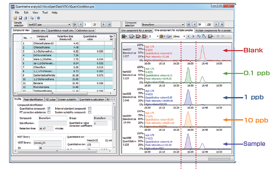Open the Edit menu
This screenshot has height=170, width=278.
[x=26, y=13]
